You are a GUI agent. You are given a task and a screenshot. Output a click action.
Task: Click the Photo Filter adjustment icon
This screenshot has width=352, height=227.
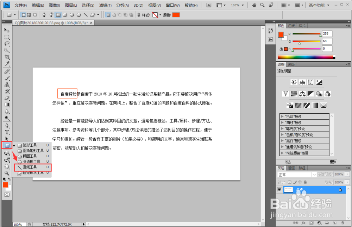319,94
